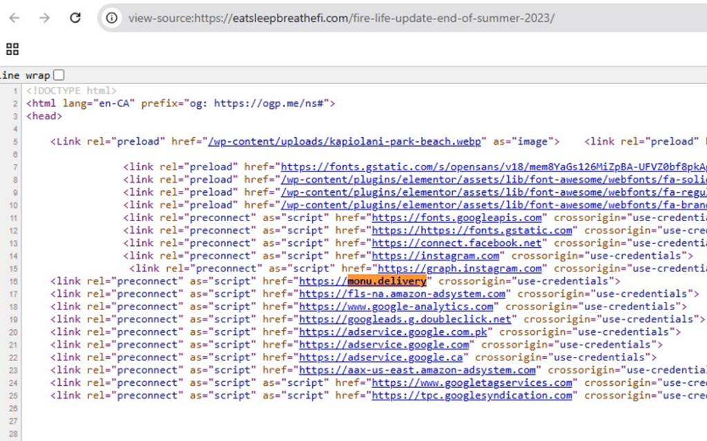This screenshot has width=707, height=441.
Task: Follow the www.google-analytics.com link
Action: [396, 307]
